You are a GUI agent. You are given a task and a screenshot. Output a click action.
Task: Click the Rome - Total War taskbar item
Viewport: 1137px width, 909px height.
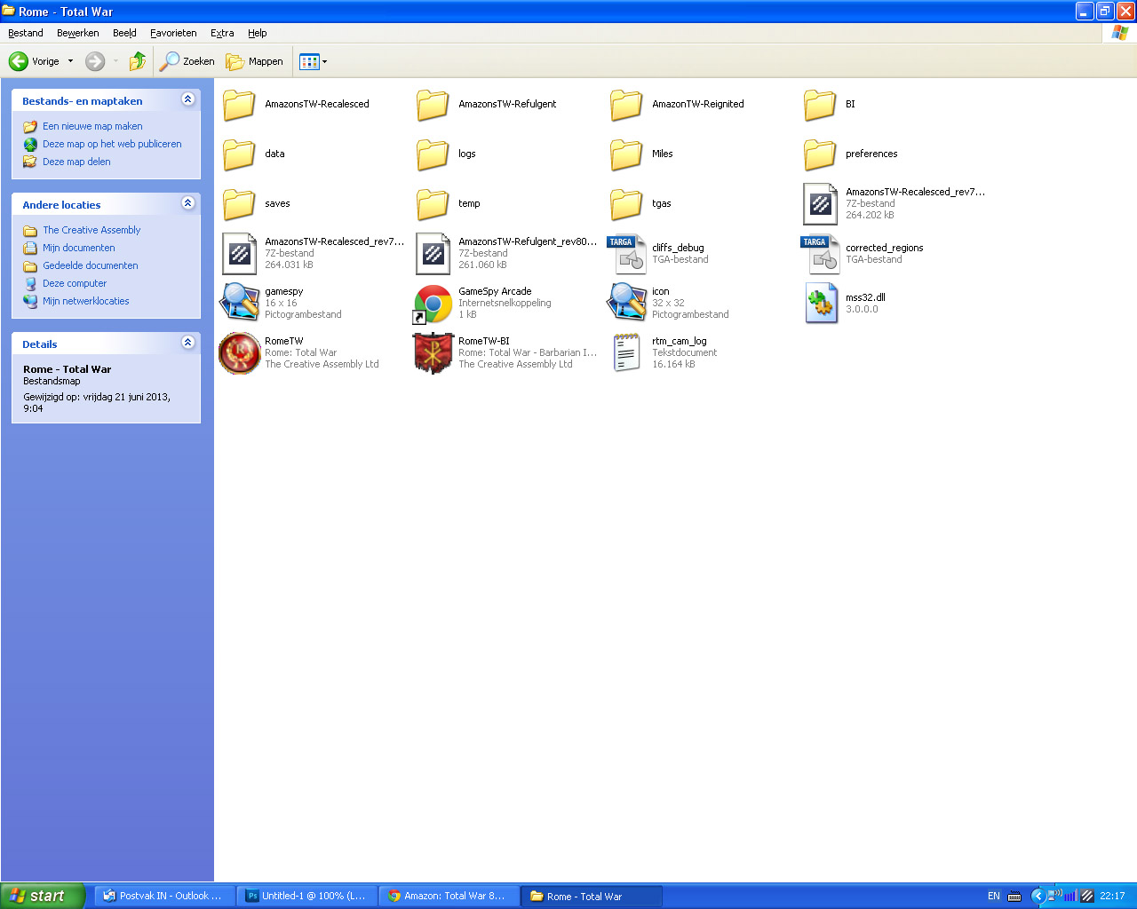click(592, 897)
